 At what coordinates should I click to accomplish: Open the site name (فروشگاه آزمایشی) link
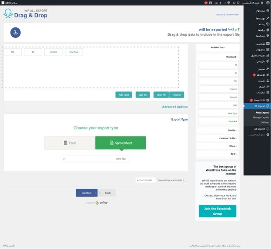[251, 3]
